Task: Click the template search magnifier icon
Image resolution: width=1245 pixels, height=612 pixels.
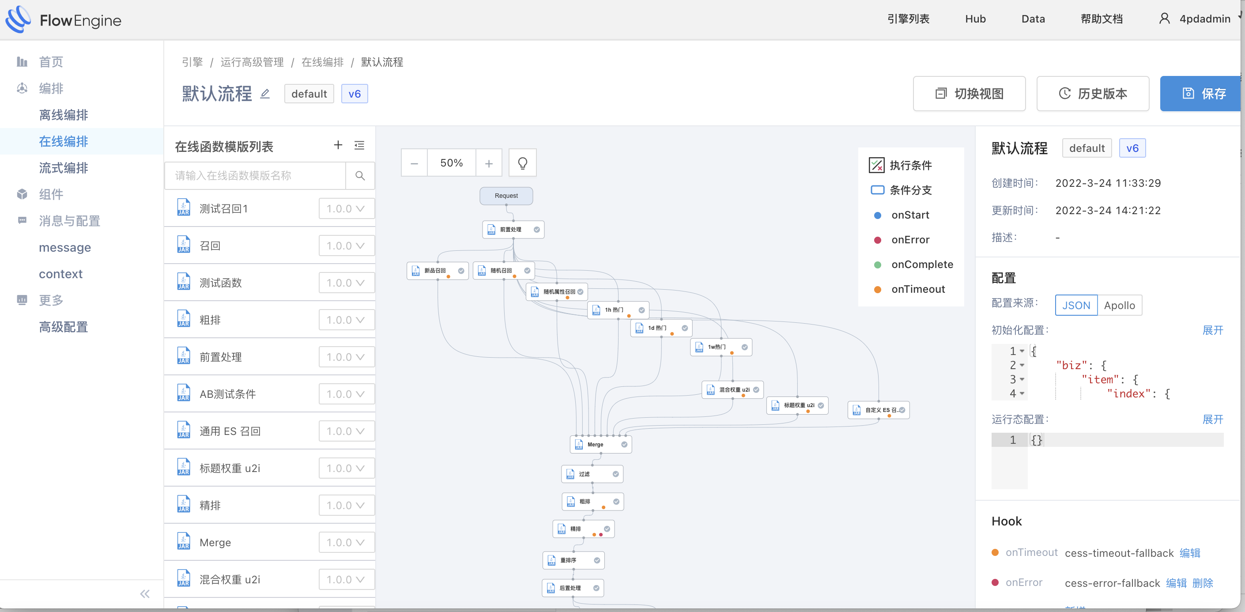Action: tap(360, 175)
